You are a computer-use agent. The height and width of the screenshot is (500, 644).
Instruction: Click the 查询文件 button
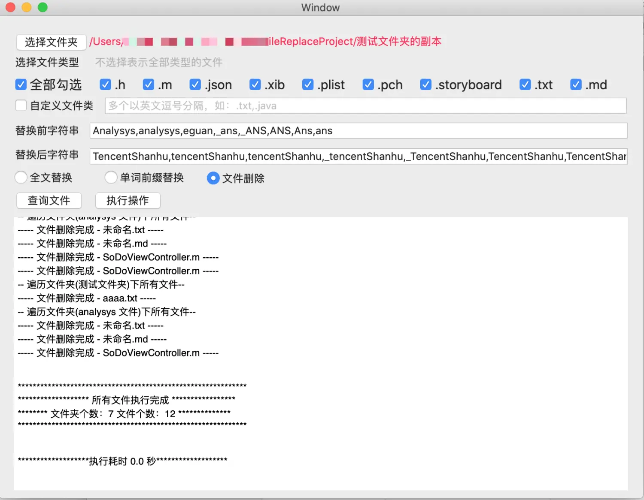point(49,200)
